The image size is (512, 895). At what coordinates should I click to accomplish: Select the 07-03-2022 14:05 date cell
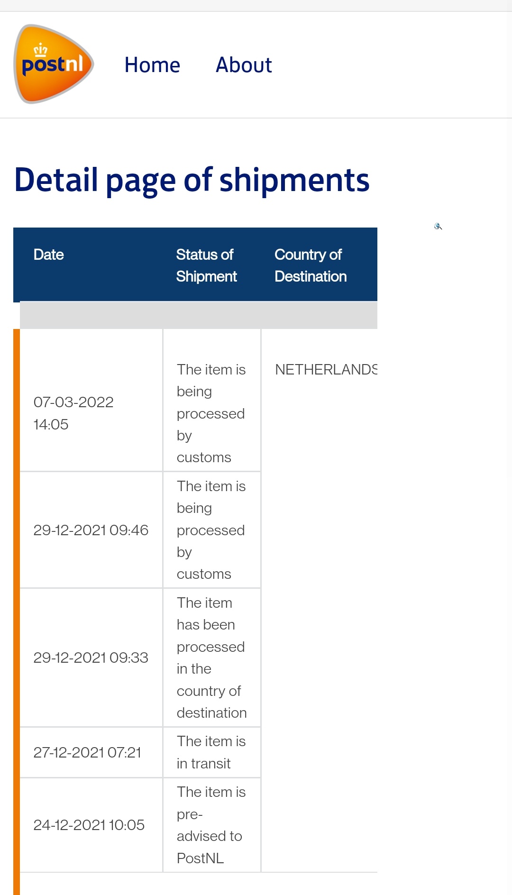(91, 401)
